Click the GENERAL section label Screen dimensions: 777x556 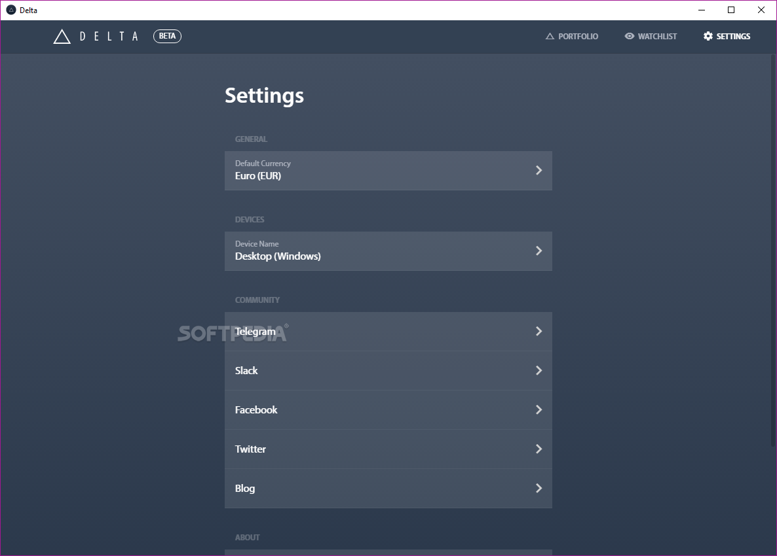251,139
